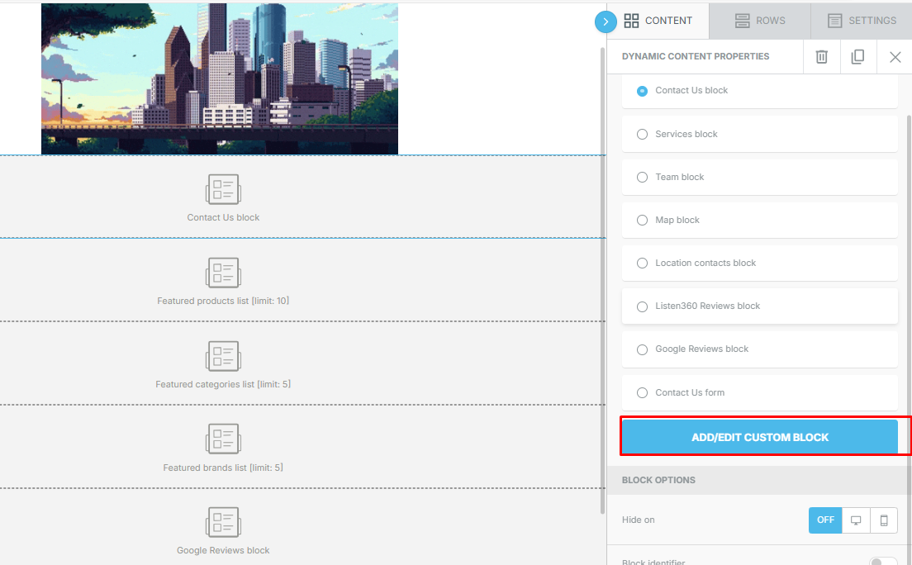Pick the Listen360 Reviews block option
Screen dimensions: 912x565
pyautogui.click(x=642, y=306)
